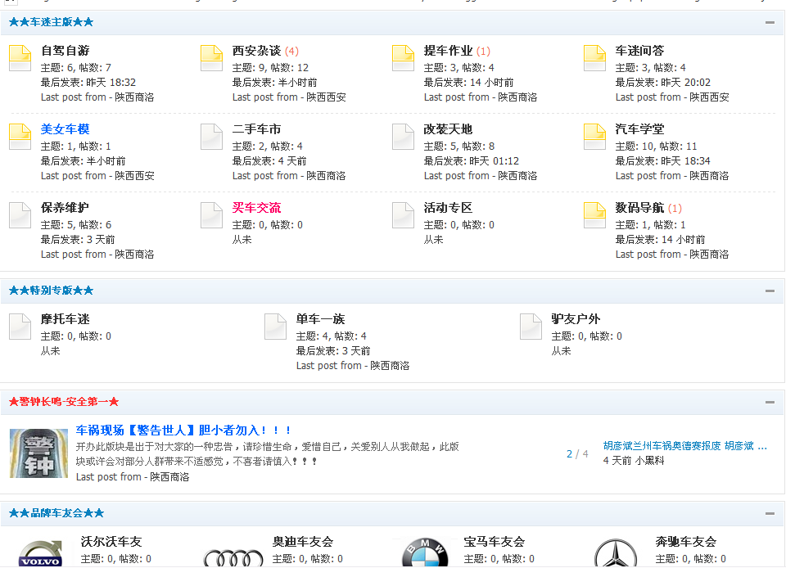Open the ★★品牌车友会★★ category link

tap(56, 513)
